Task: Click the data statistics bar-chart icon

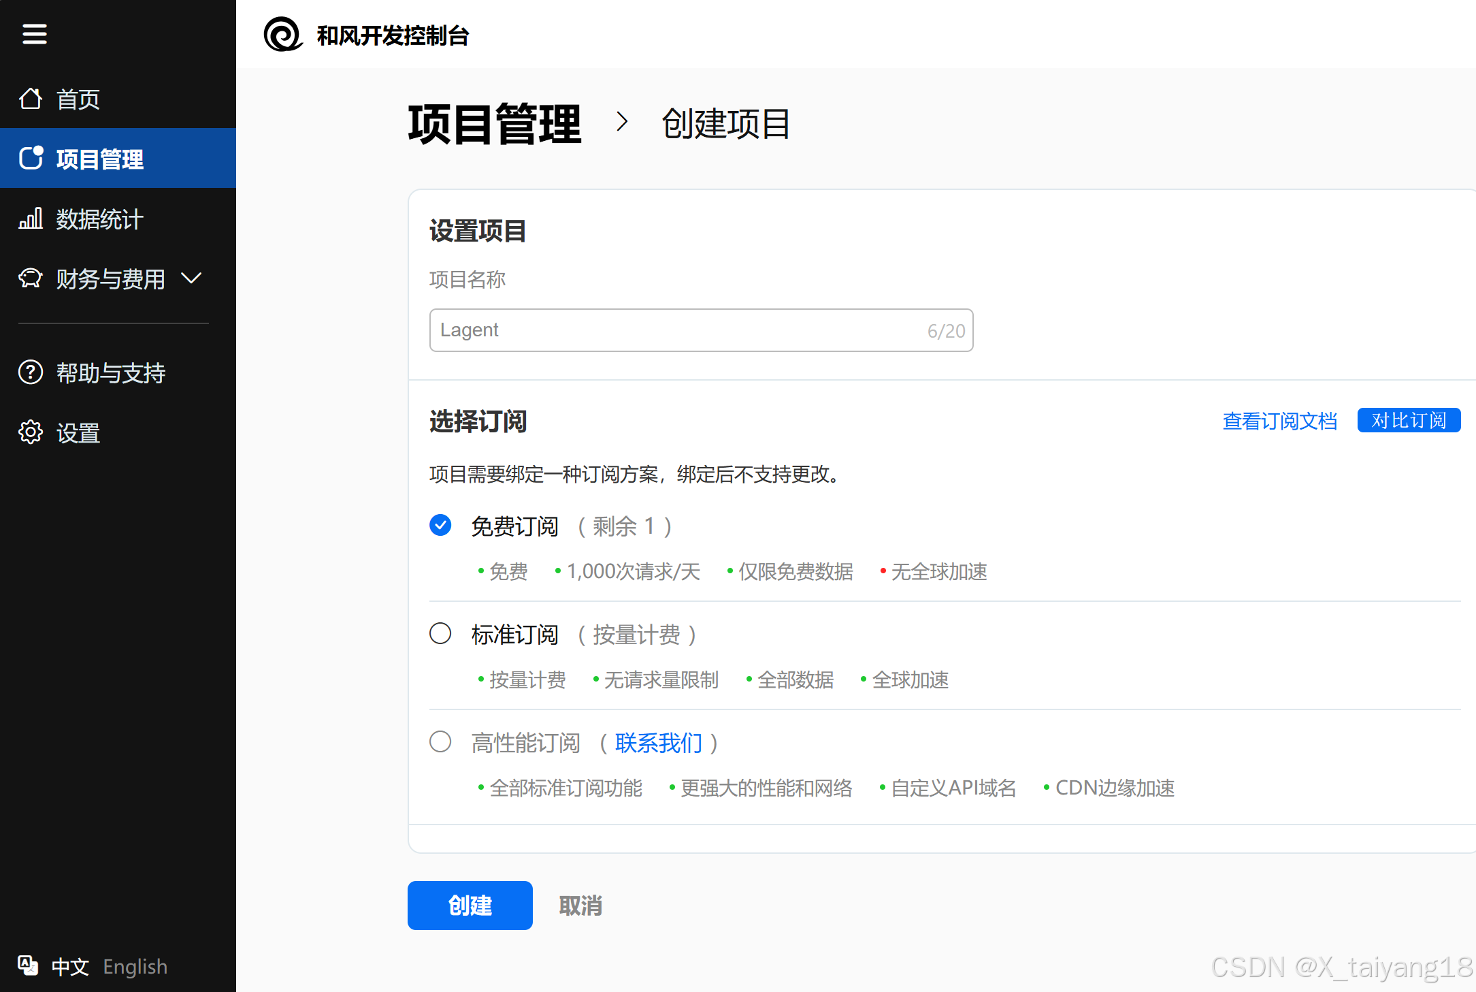Action: (x=31, y=219)
